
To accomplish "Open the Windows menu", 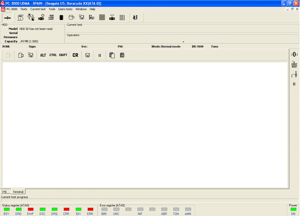I will 81,9.
